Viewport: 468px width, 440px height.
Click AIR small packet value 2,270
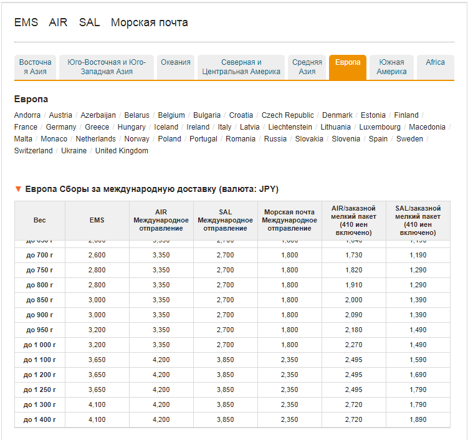(354, 345)
